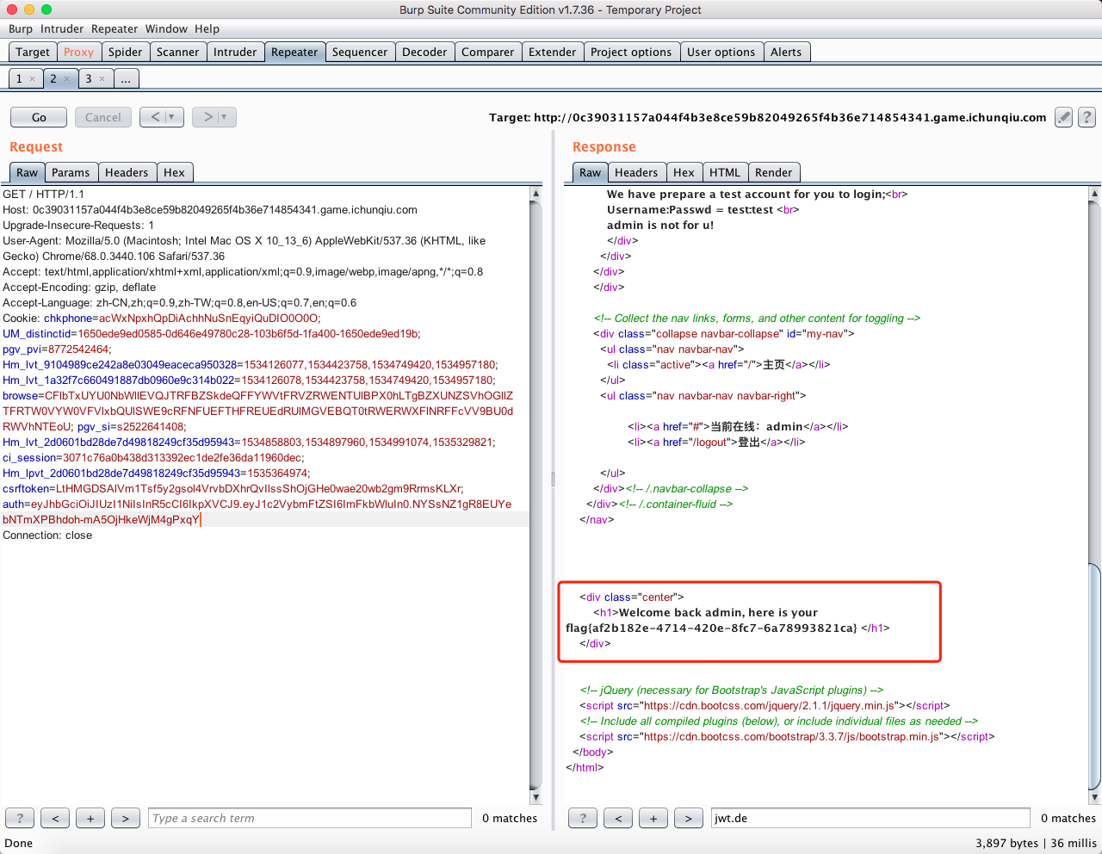Click the request pane vertical scrollbar
This screenshot has width=1102, height=854.
[536, 495]
